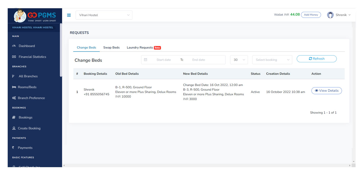Image resolution: width=364 pixels, height=174 pixels.
Task: Click the Beta badge on Laundry Requests
Action: pyautogui.click(x=157, y=48)
